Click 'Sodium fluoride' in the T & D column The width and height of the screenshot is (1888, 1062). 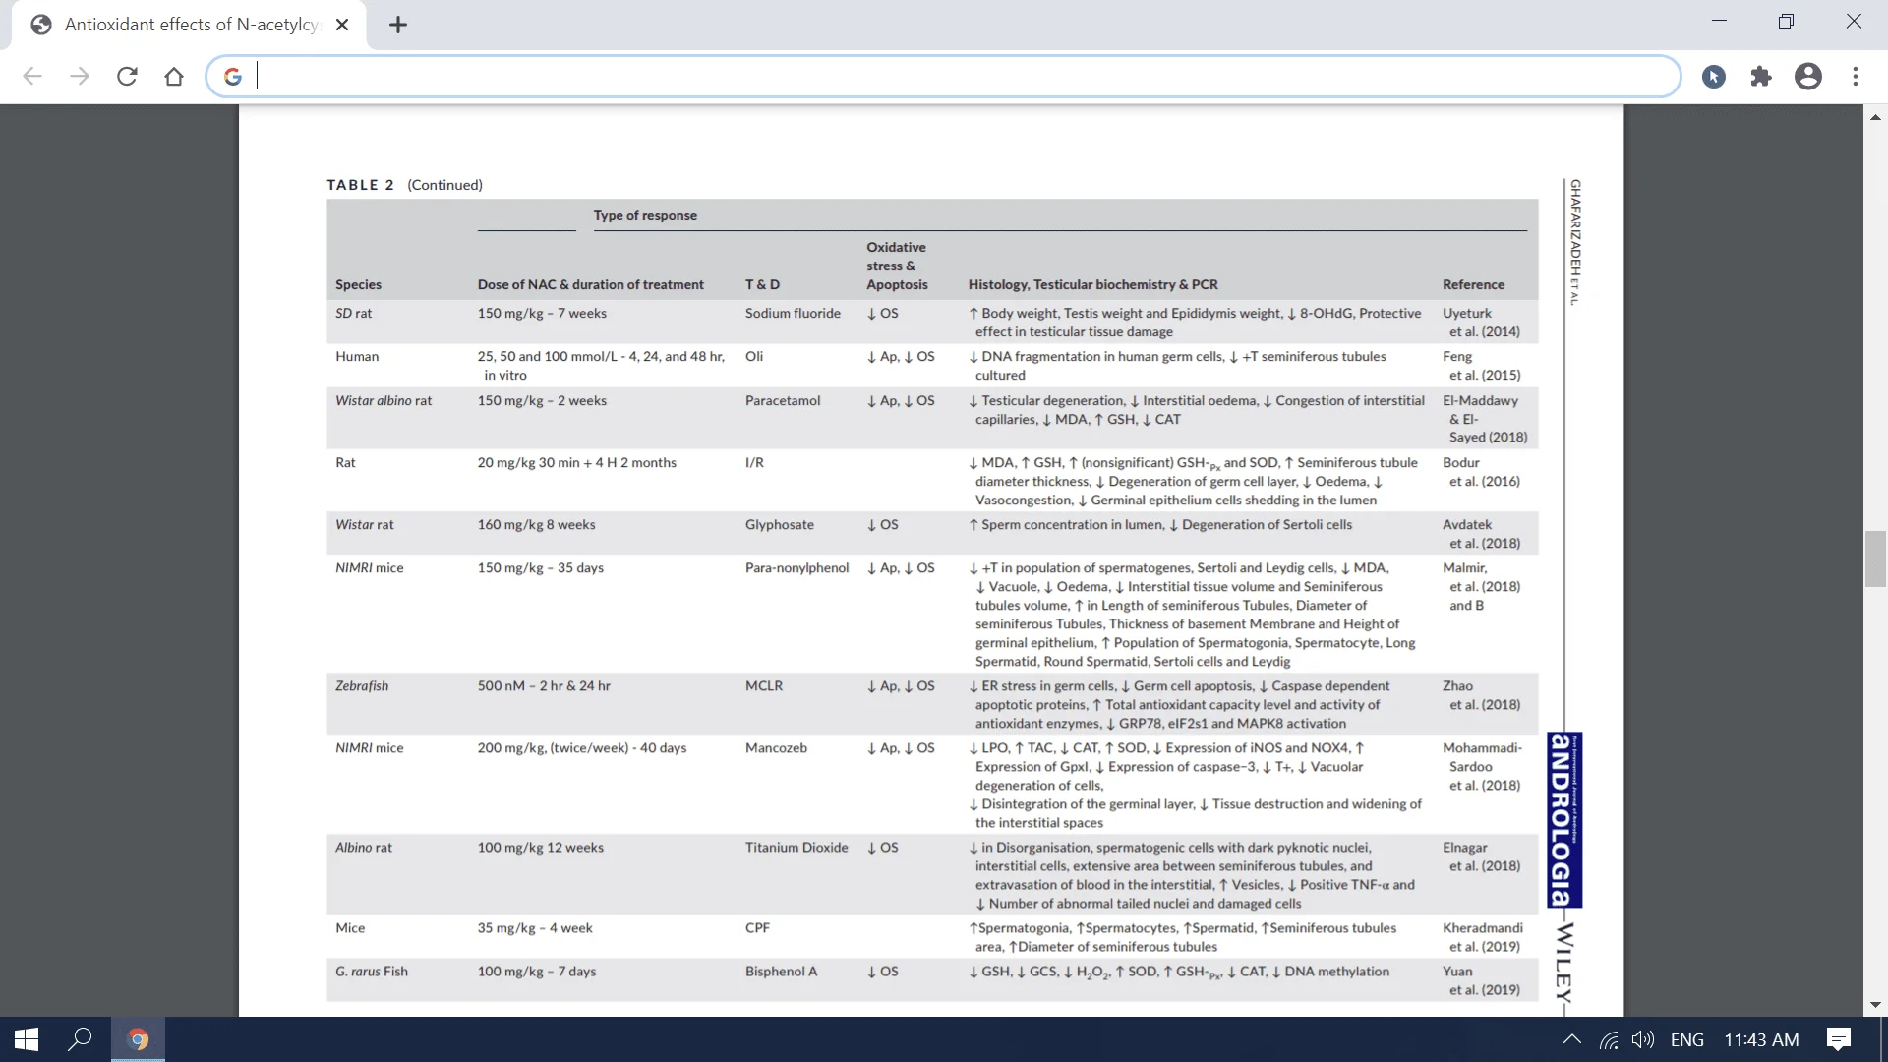[x=793, y=313]
